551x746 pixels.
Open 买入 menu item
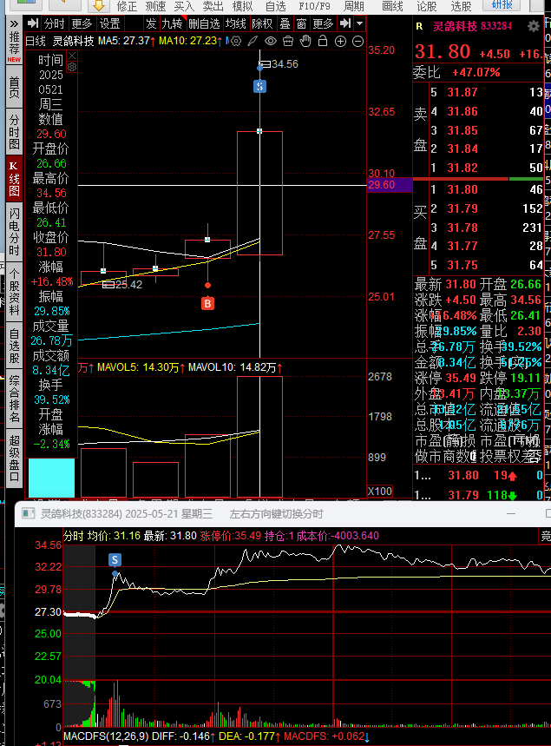click(x=185, y=6)
